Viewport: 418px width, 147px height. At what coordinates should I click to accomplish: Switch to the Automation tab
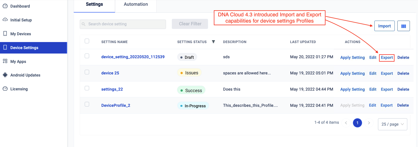(136, 4)
